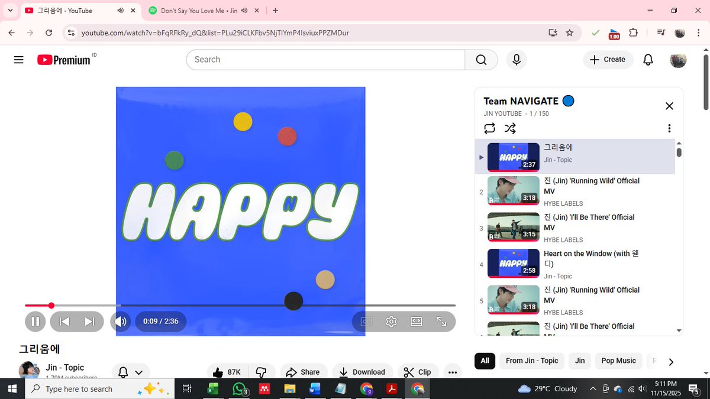Switch to theater mode
Image resolution: width=710 pixels, height=399 pixels.
(416, 322)
